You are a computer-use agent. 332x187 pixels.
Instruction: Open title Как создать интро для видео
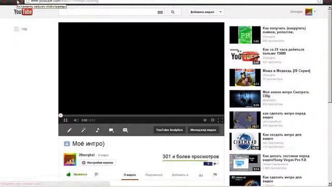point(282,137)
